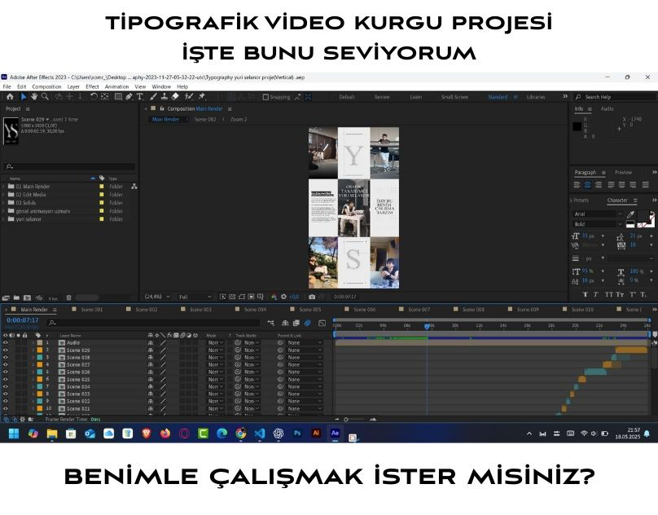
Task: Select the Hand tool
Action: [x=34, y=97]
